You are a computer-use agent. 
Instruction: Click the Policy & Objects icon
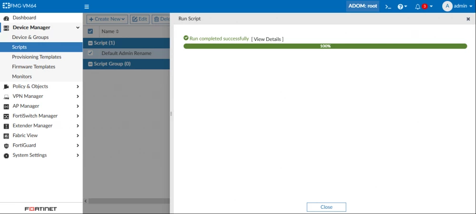point(6,87)
